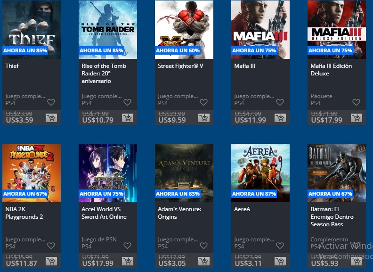Viewport: 373px width, 272px height.
Task: Add Thief to the shopping cart
Action: tap(51, 118)
